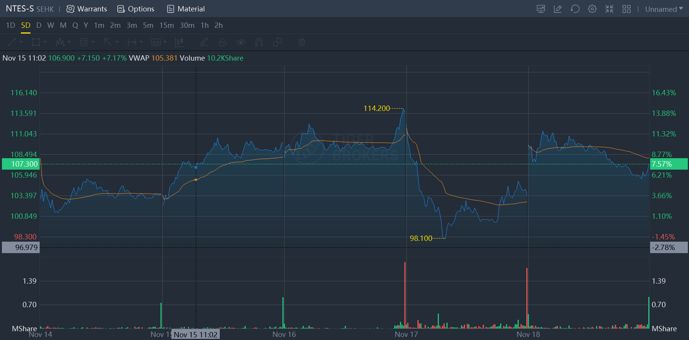Open the Unnamed layout dropdown
Image resolution: width=689 pixels, height=340 pixels.
664,9
